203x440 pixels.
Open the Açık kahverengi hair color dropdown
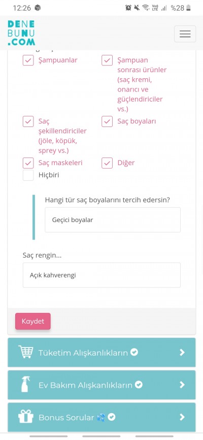(101, 275)
